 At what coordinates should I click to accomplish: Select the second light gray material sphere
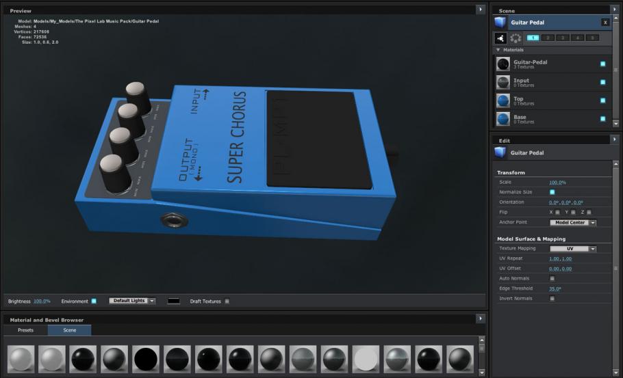click(x=52, y=359)
